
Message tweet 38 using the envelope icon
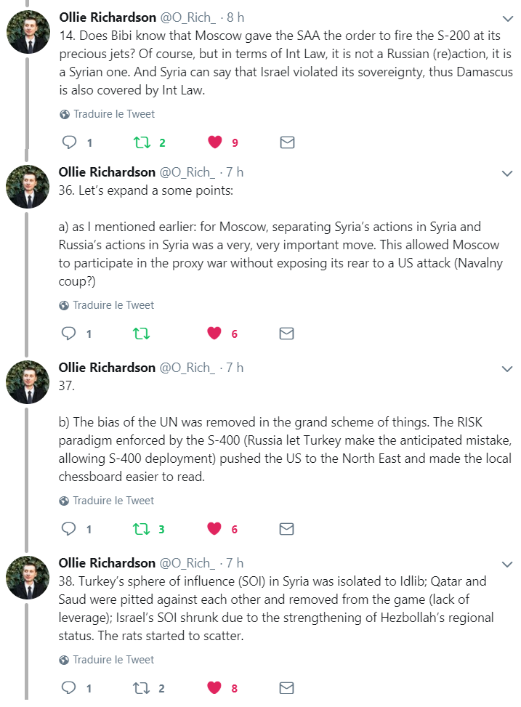pyautogui.click(x=287, y=687)
